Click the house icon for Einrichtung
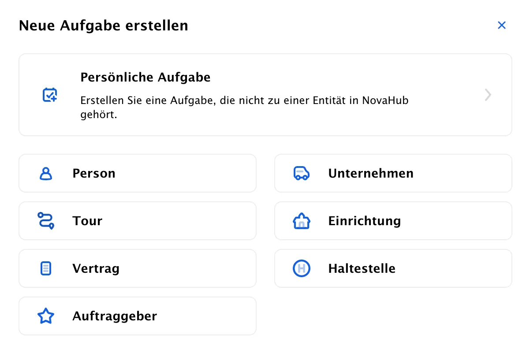Image resolution: width=530 pixels, height=349 pixels. tap(302, 221)
